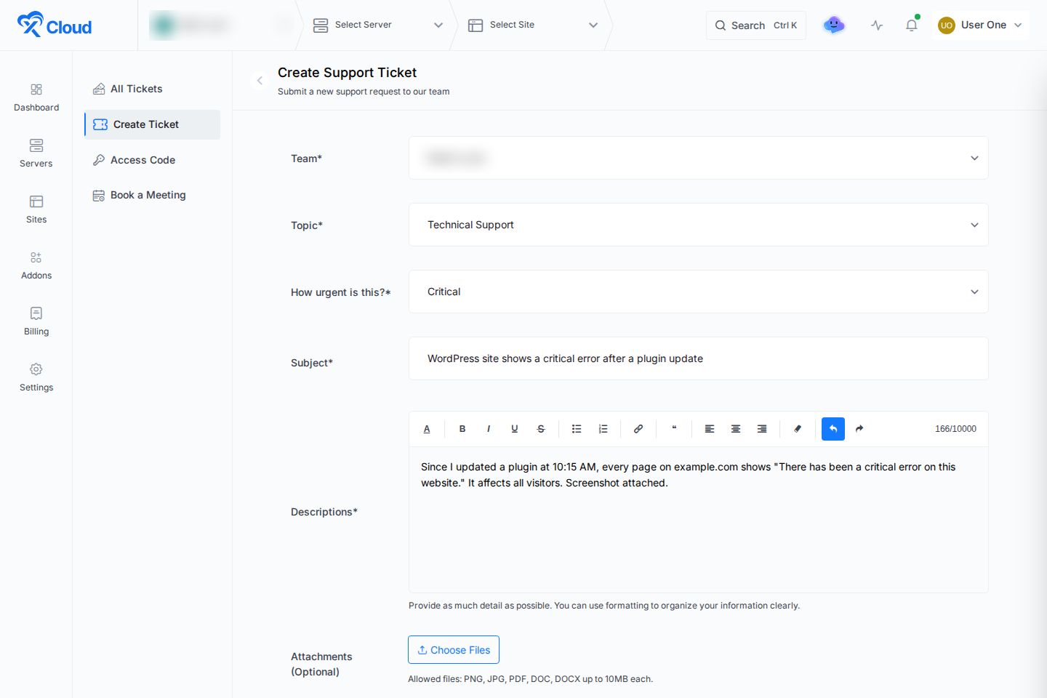The height and width of the screenshot is (698, 1047).
Task: Insert a hyperlink in the description
Action: (x=638, y=429)
